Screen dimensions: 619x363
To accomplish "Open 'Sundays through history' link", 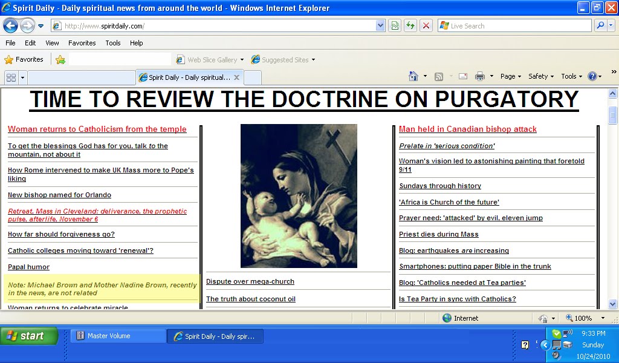I will pyautogui.click(x=440, y=186).
